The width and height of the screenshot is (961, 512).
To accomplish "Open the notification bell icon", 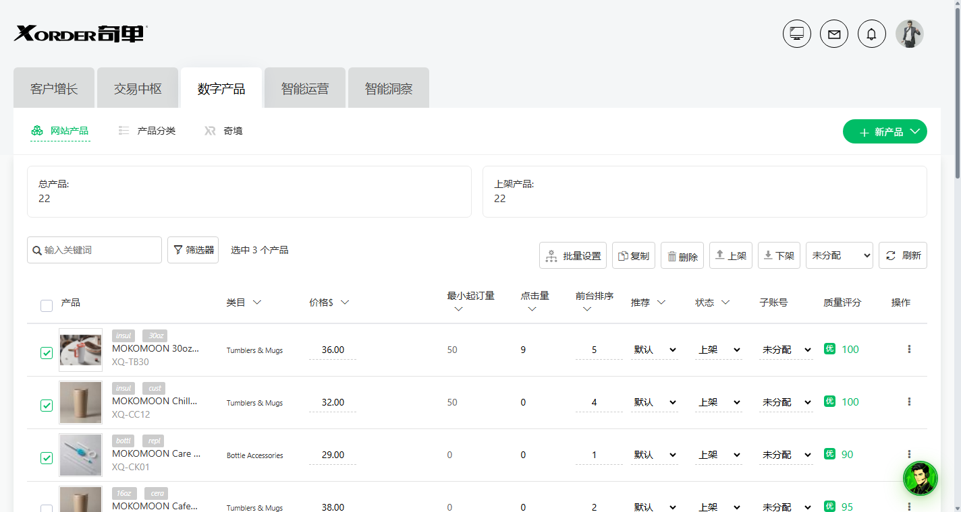I will click(x=872, y=34).
